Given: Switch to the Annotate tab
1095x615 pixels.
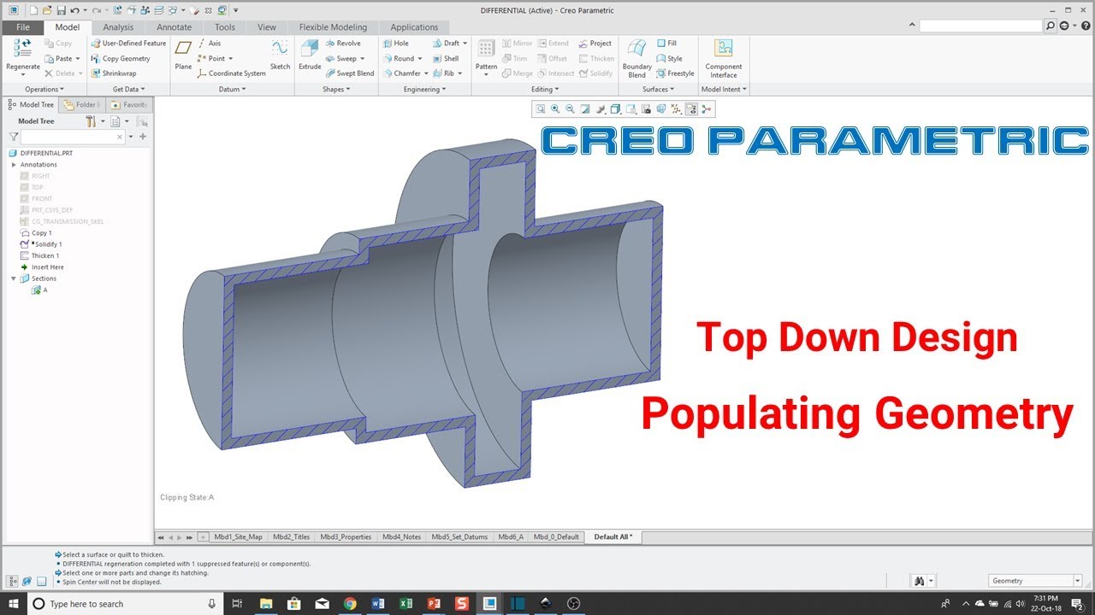Looking at the screenshot, I should pyautogui.click(x=175, y=27).
